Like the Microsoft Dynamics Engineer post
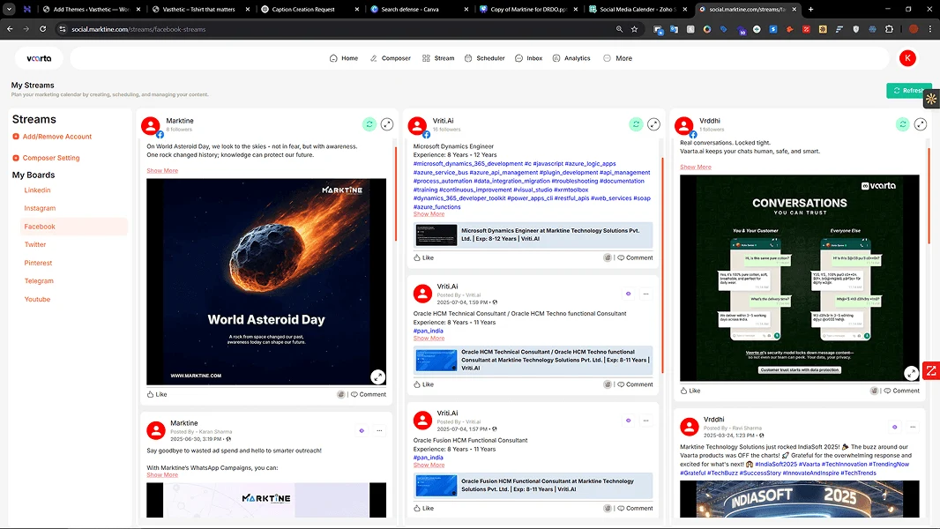The image size is (940, 529). point(424,257)
